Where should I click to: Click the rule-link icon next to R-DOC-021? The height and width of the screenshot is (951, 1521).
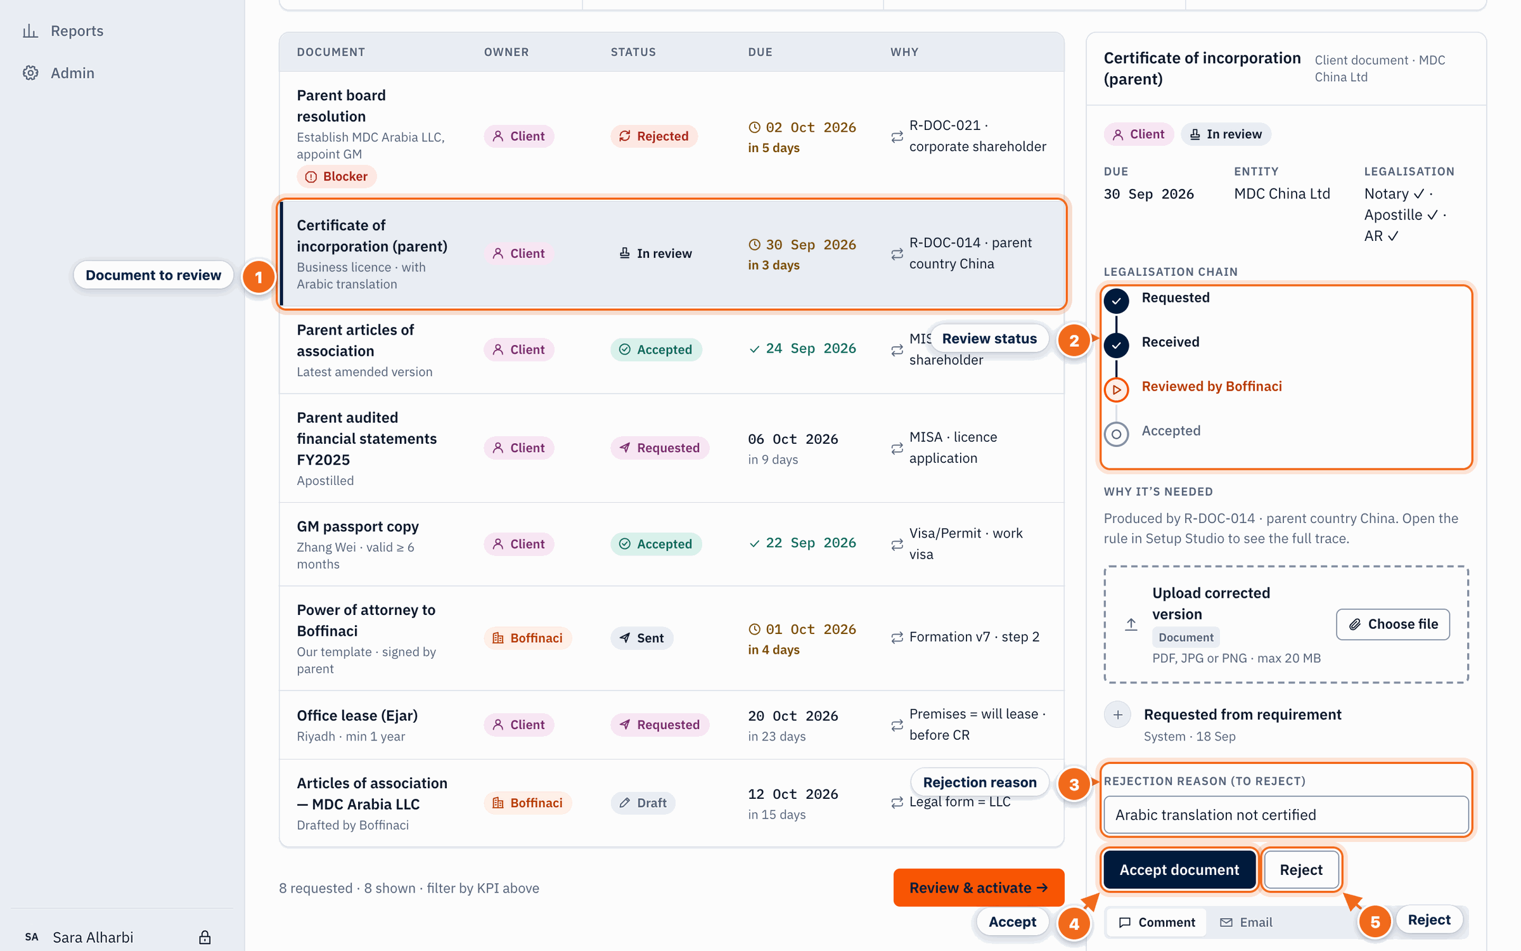coord(897,136)
